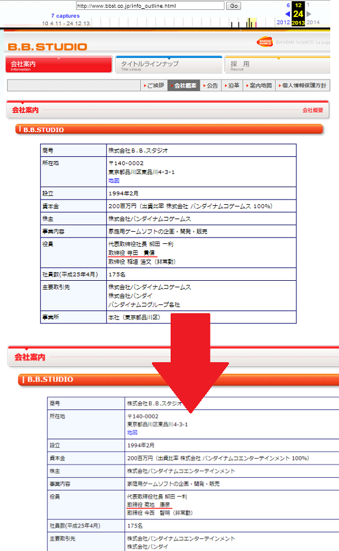This screenshot has height=551, width=339.
Task: Select the 沿革 submenu item
Action: tap(232, 85)
